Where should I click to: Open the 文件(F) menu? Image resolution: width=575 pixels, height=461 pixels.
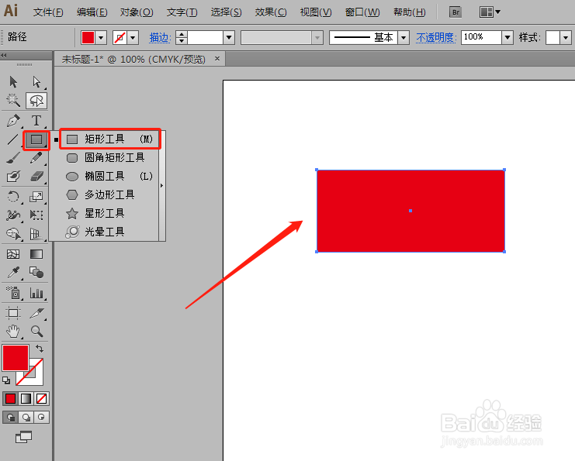(48, 12)
